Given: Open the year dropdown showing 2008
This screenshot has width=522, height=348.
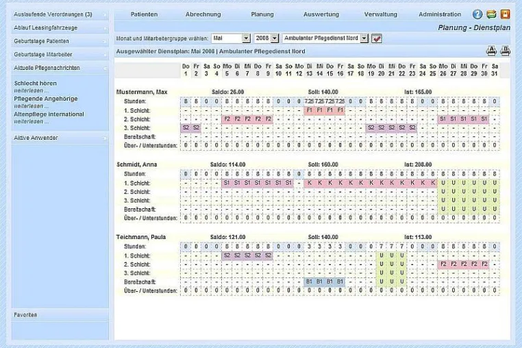Looking at the screenshot, I should pos(266,38).
